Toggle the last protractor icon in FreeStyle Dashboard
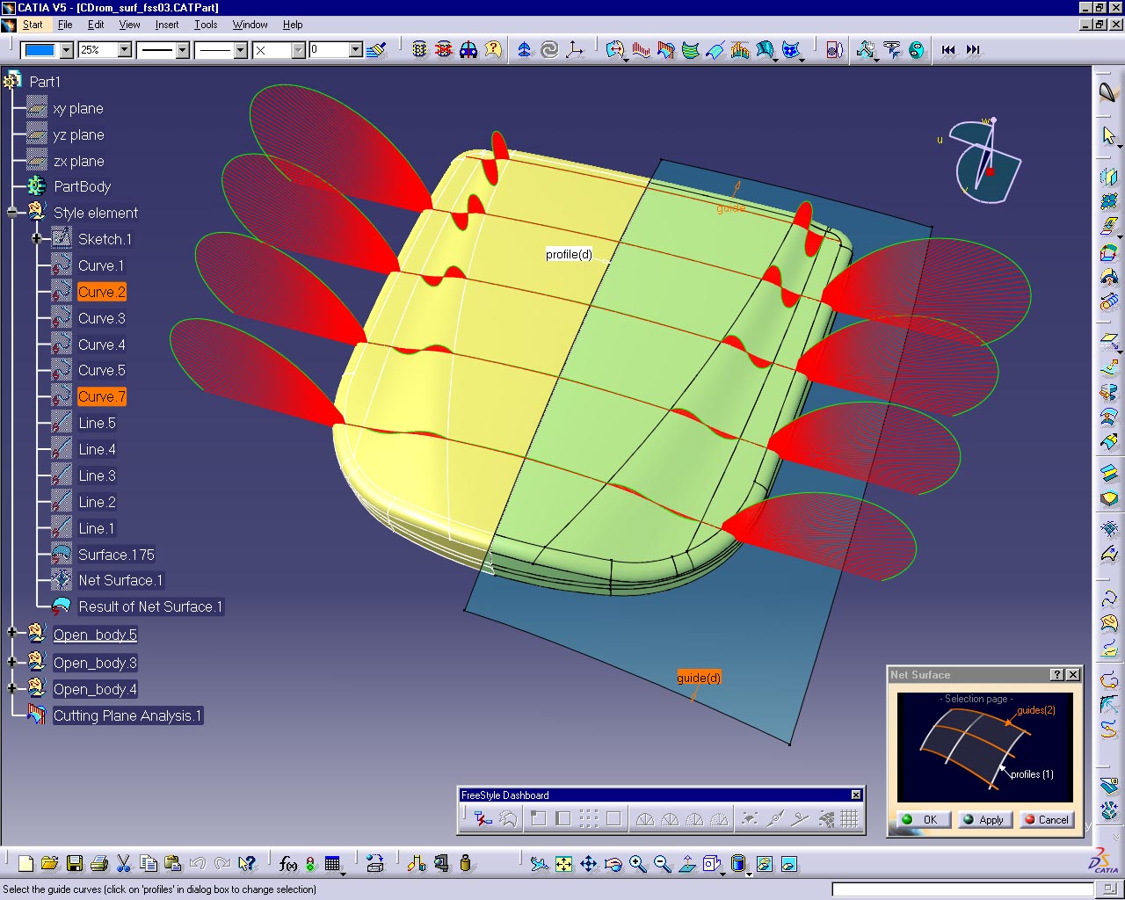The image size is (1125, 900). 719,819
